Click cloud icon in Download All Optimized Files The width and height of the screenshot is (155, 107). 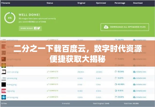tap(106, 27)
